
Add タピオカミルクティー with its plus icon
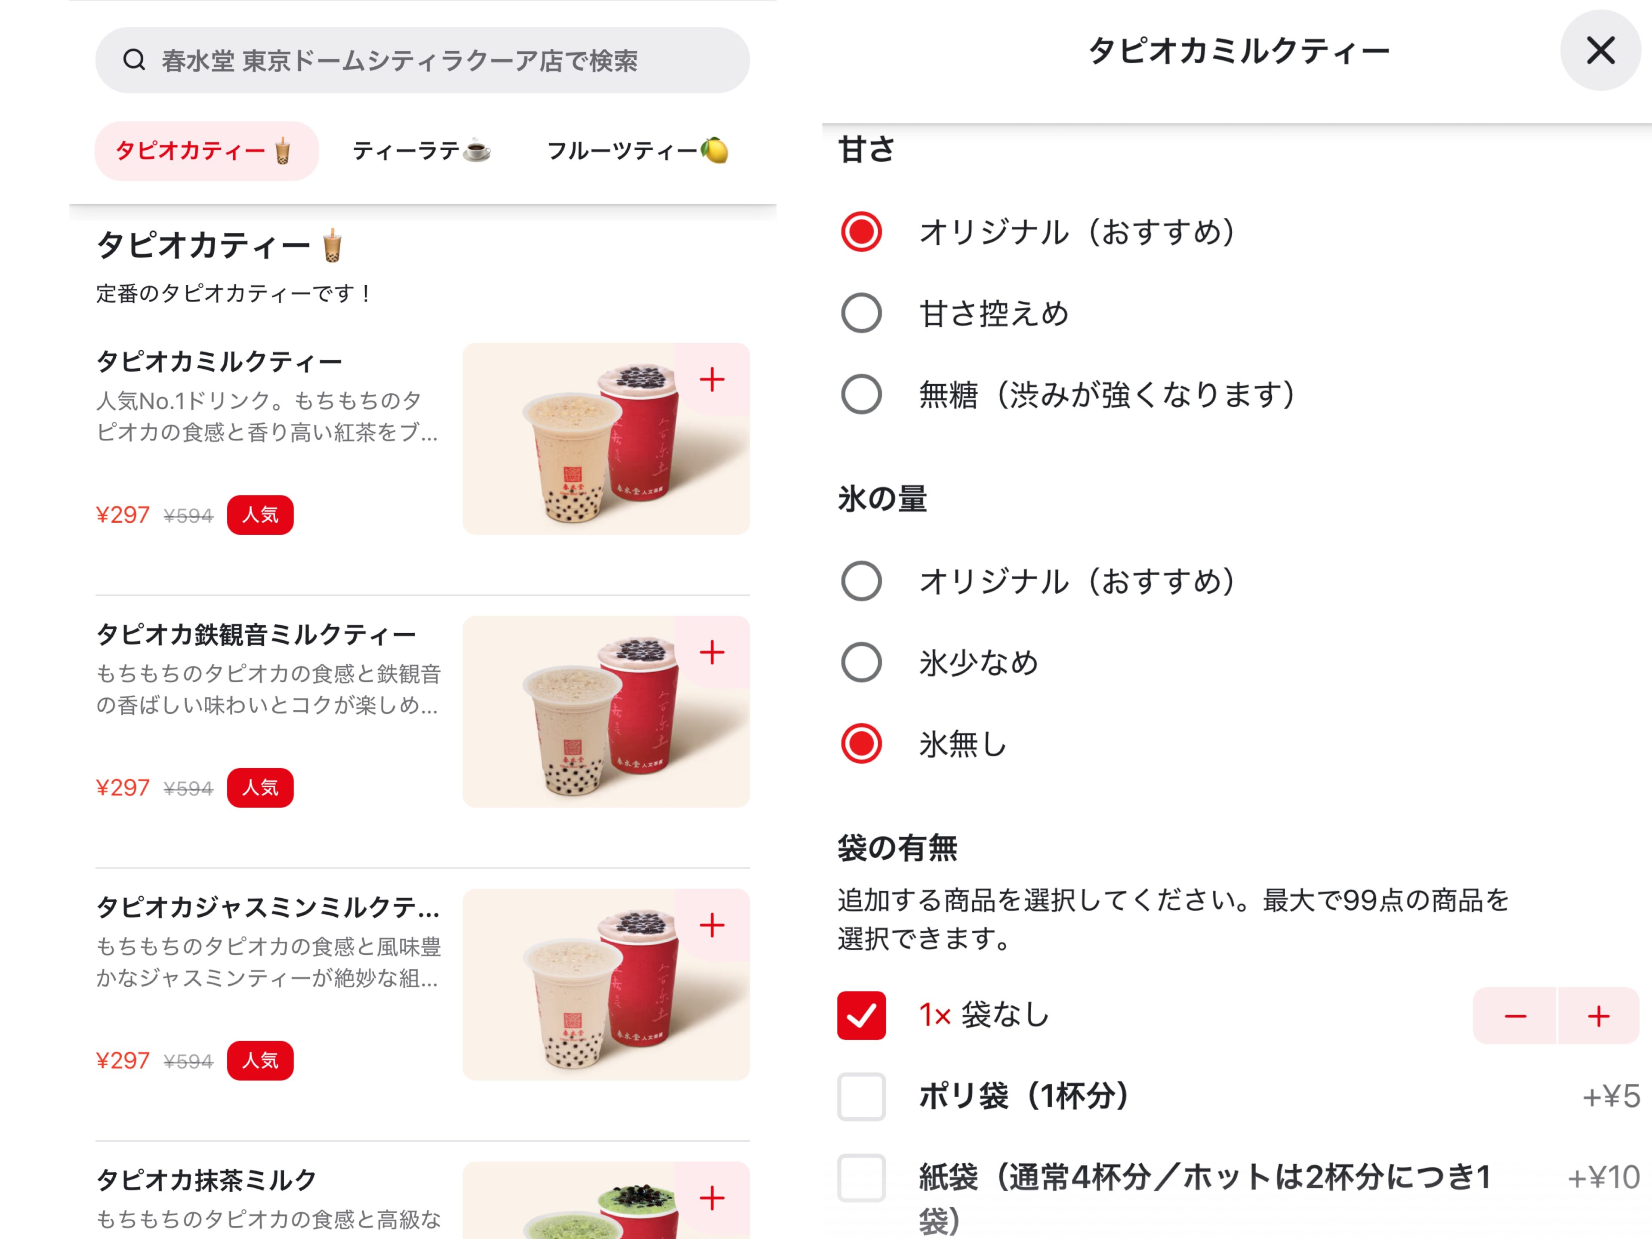click(712, 379)
